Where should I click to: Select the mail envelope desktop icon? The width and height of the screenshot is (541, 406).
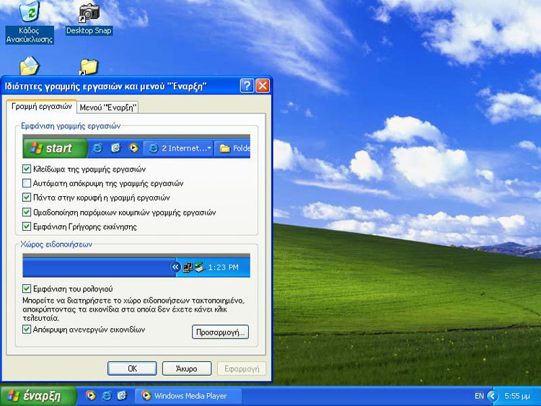30,66
